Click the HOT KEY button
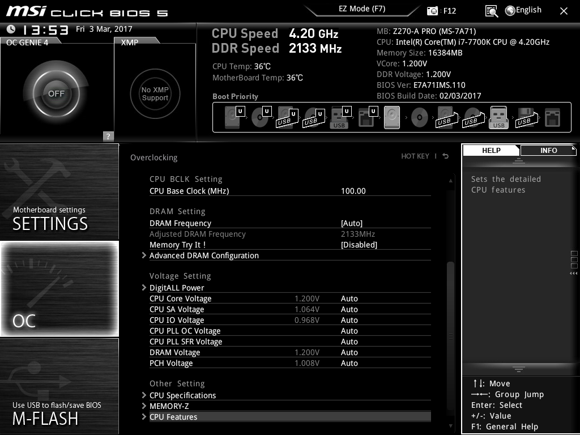 [415, 156]
